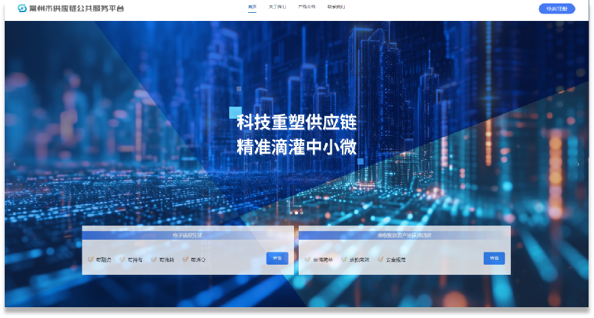Click the checkmark icon beside 可流转
This screenshot has height=318, width=594.
(154, 259)
